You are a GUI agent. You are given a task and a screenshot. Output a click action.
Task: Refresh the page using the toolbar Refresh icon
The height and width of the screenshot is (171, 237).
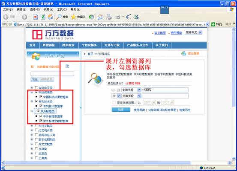coord(43,17)
